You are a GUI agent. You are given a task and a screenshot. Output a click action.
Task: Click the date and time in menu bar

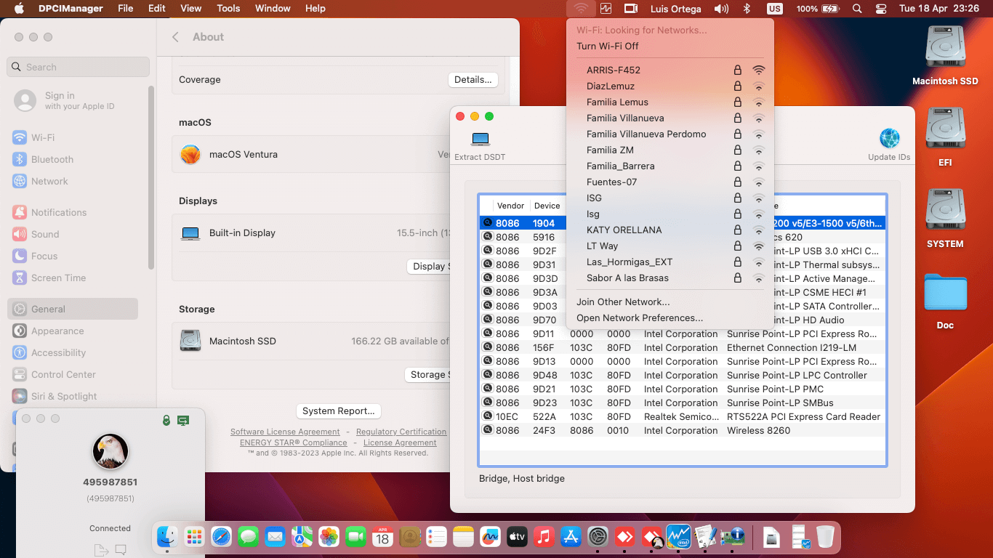(940, 9)
